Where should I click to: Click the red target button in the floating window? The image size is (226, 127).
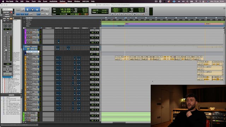click(12, 12)
